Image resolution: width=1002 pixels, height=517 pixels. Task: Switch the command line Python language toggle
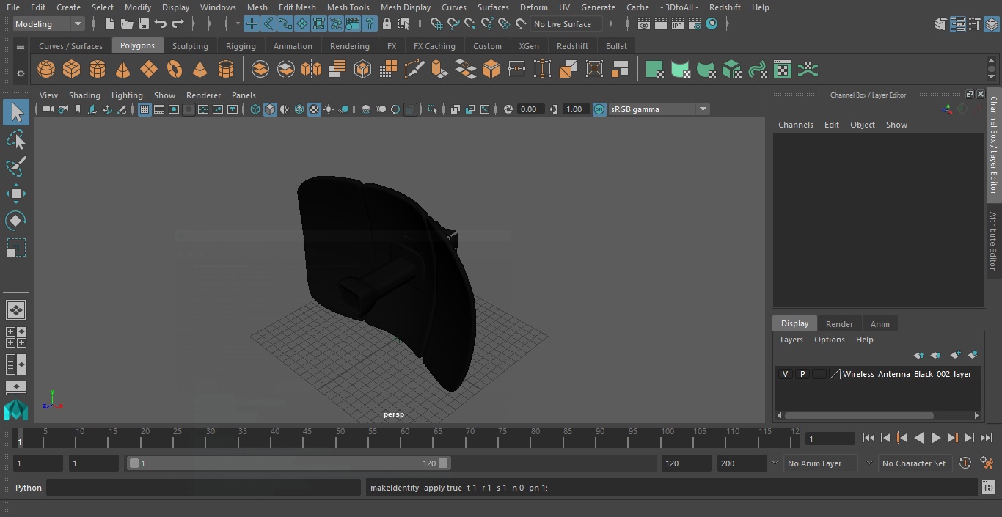coord(29,488)
